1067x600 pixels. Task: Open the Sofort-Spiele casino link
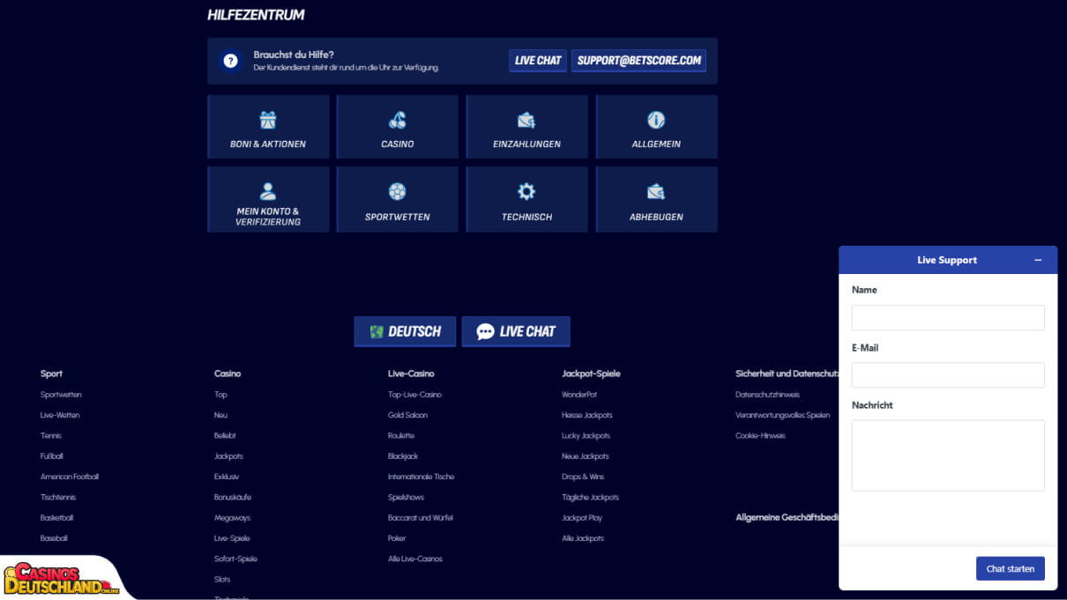point(235,559)
